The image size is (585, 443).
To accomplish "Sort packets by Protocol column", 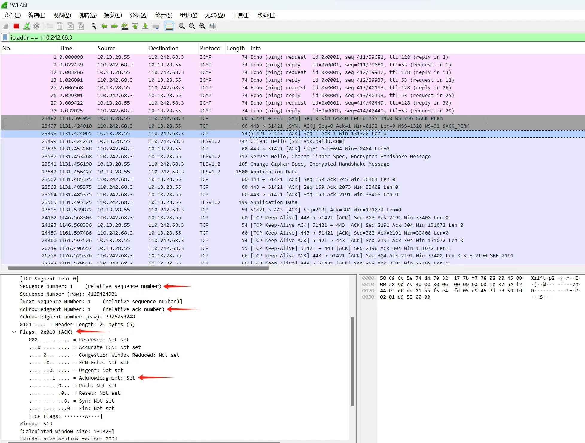I will click(211, 48).
